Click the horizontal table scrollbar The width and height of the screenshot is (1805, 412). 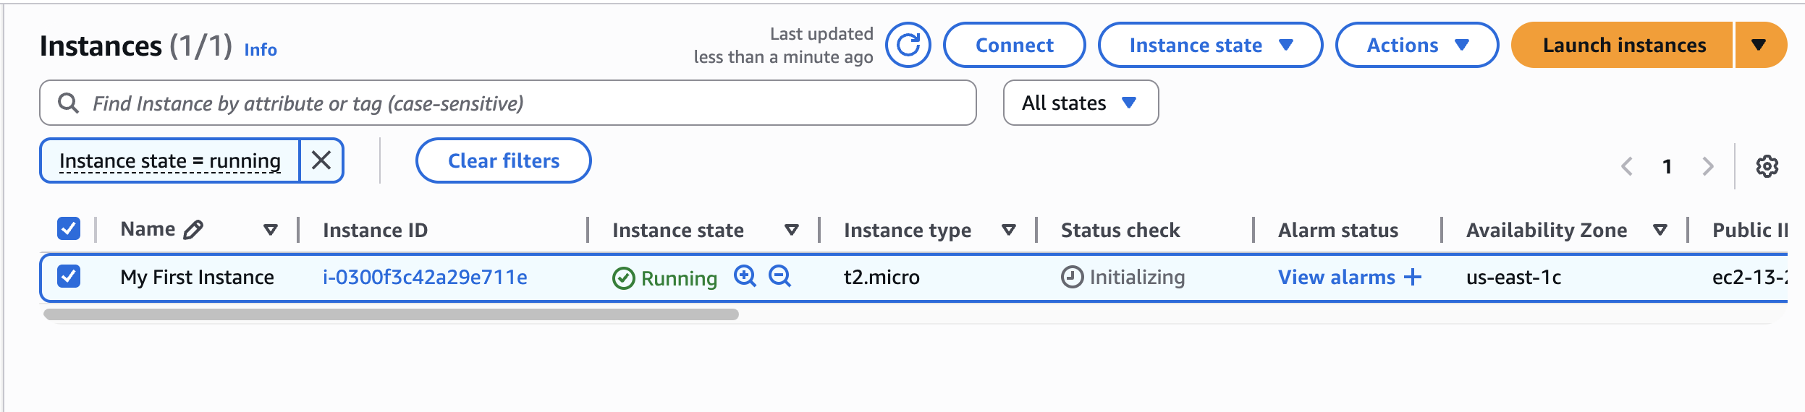(x=391, y=314)
